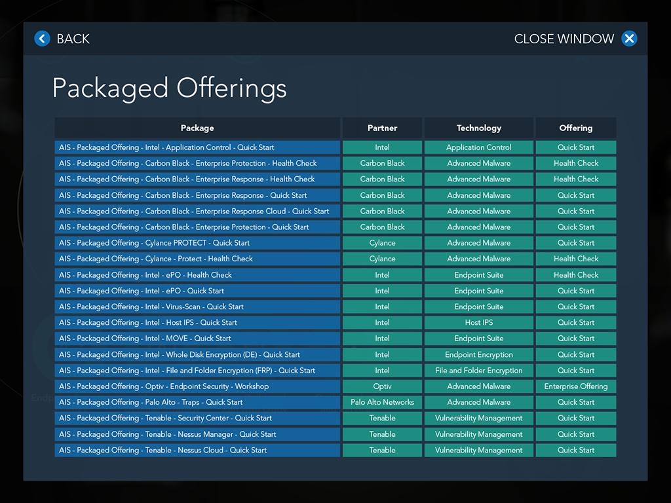Open Intel MOVE Quick Start package
This screenshot has width=671, height=503.
pyautogui.click(x=197, y=339)
